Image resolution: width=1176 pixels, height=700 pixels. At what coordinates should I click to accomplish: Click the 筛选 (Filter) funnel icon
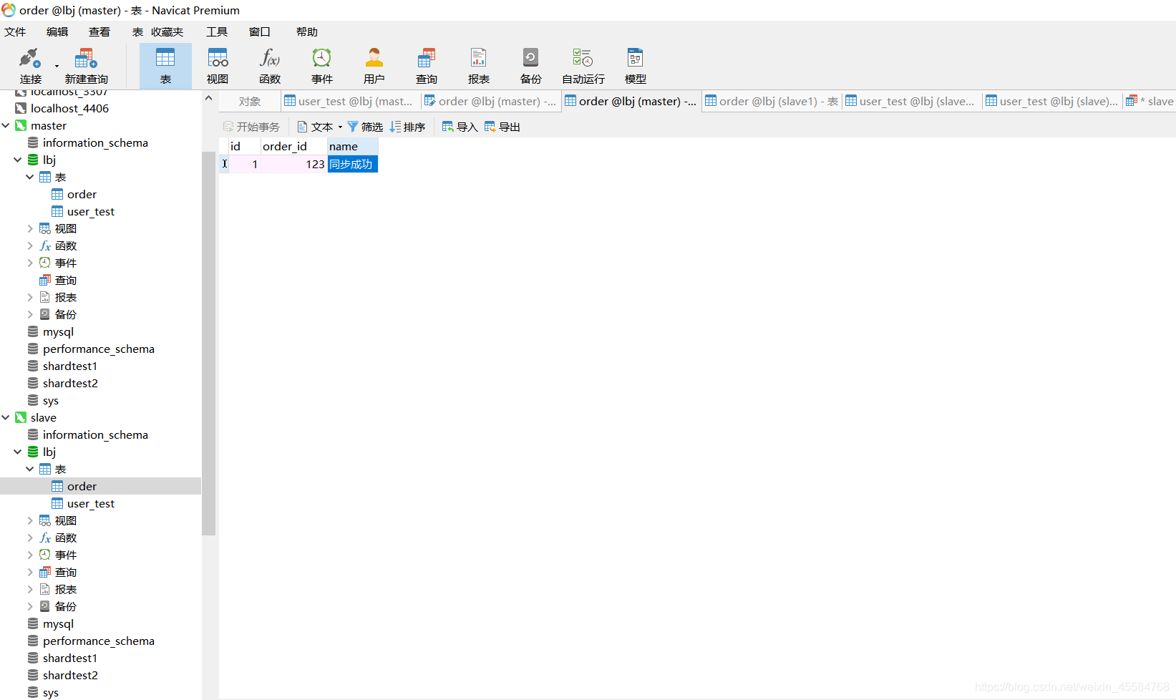tap(353, 127)
